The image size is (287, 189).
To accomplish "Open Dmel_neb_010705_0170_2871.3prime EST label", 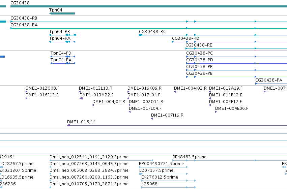I will click(x=89, y=184).
